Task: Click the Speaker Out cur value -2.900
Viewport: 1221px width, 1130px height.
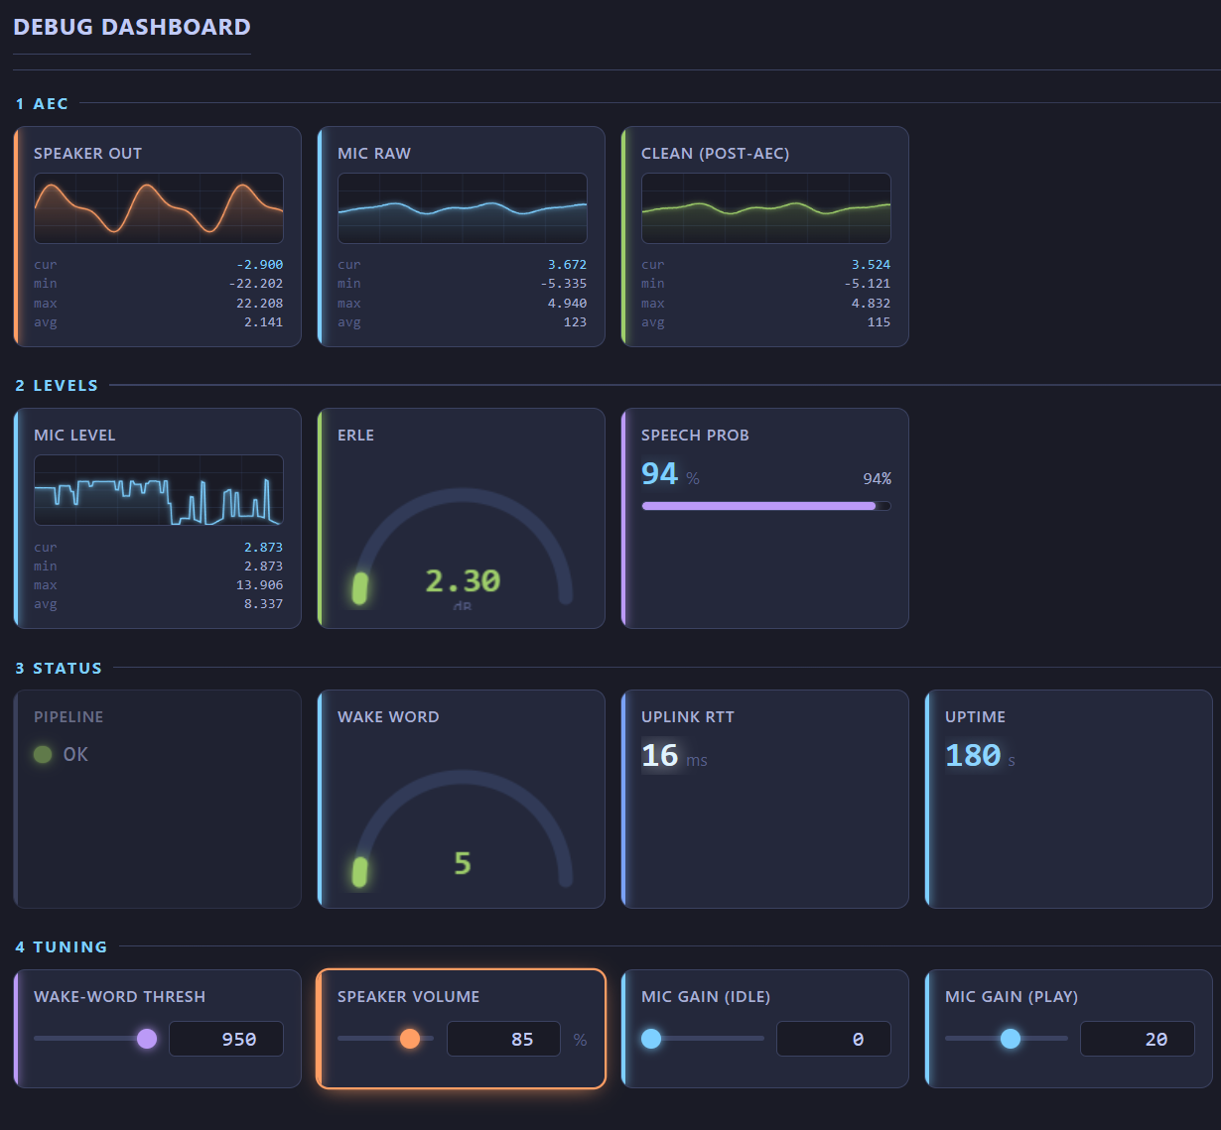Action: click(260, 264)
